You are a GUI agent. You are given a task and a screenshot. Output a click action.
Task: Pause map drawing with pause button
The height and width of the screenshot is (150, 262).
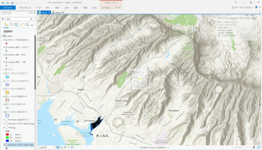tap(254, 147)
